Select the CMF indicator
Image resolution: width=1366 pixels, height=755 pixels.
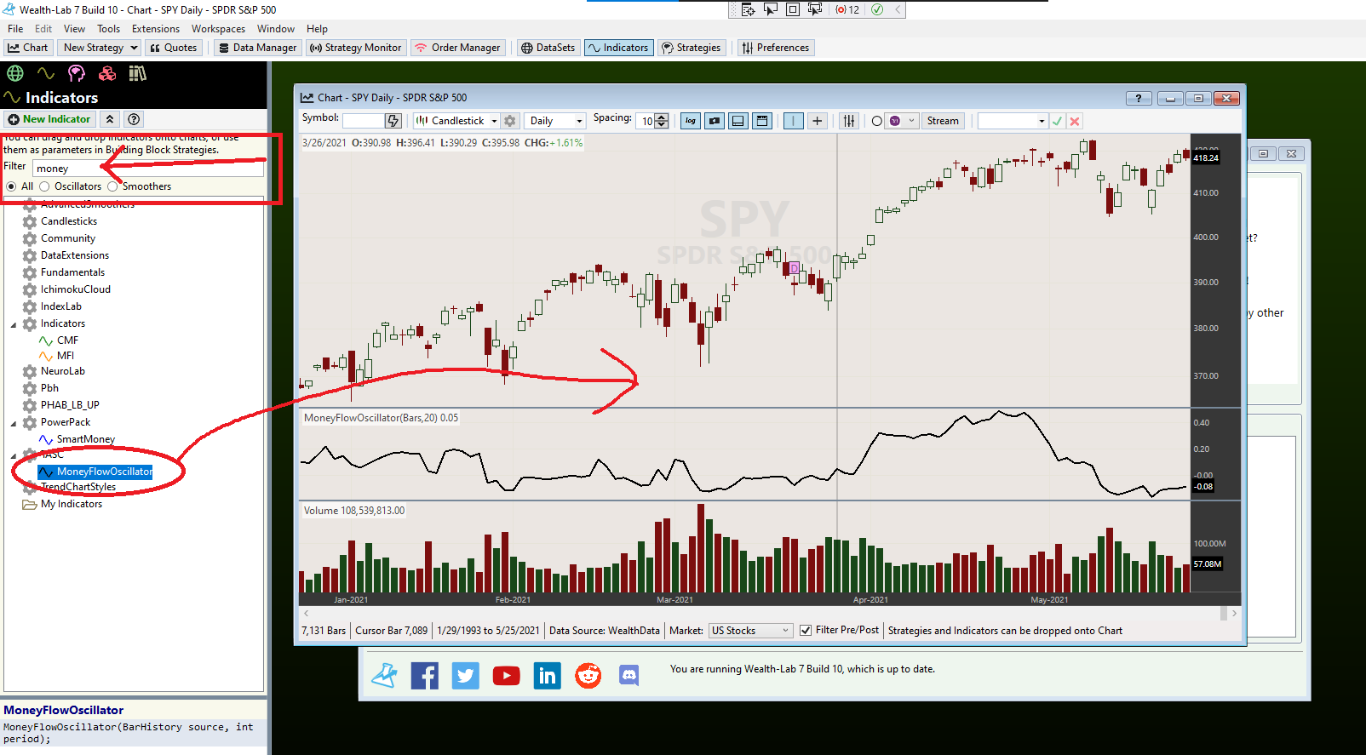[59, 340]
